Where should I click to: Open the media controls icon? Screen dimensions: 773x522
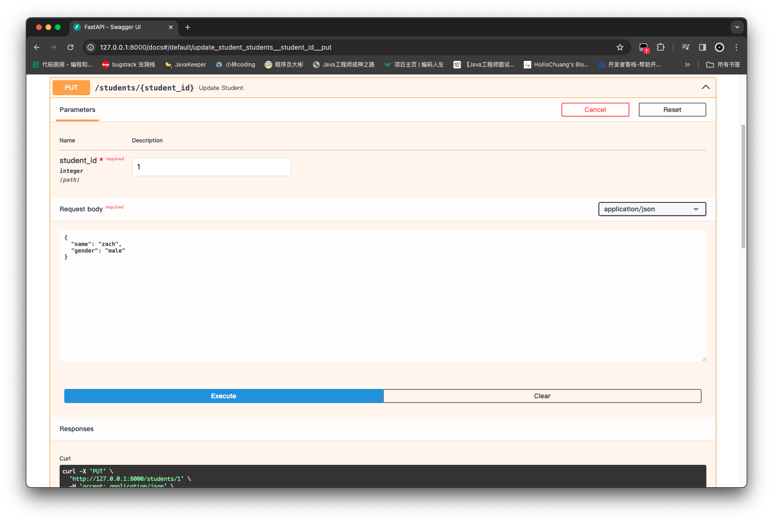[686, 47]
